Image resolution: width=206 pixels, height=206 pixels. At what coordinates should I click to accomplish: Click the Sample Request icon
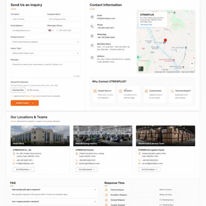click(95, 91)
